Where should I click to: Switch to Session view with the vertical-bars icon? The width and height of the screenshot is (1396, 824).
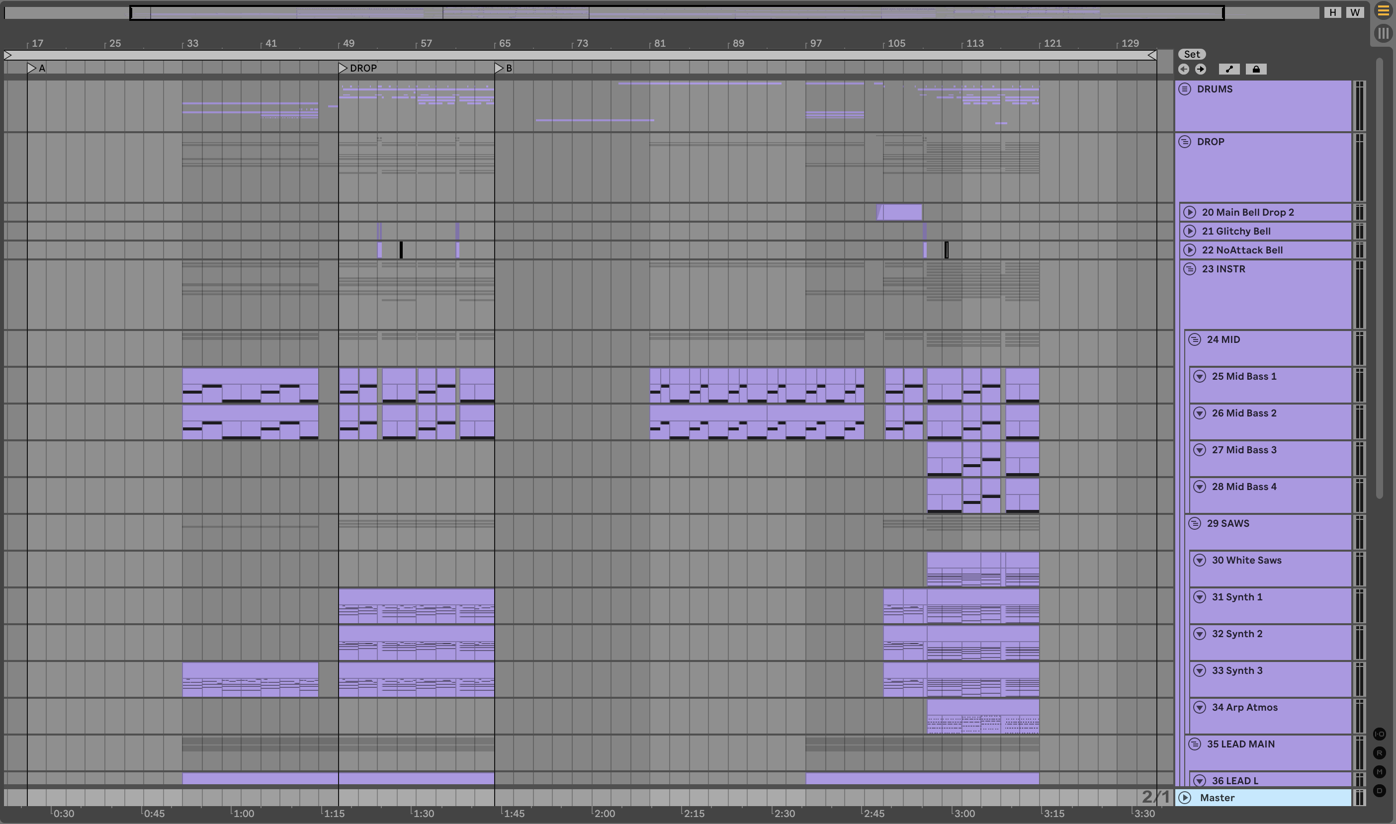point(1383,33)
